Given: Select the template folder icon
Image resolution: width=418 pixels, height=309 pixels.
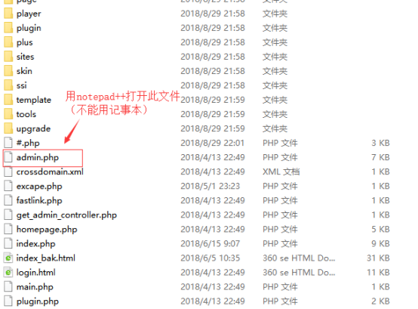Looking at the screenshot, I should pos(8,100).
